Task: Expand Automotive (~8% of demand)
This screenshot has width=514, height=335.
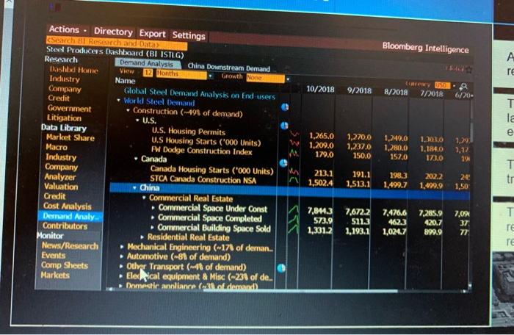Action: (x=122, y=256)
